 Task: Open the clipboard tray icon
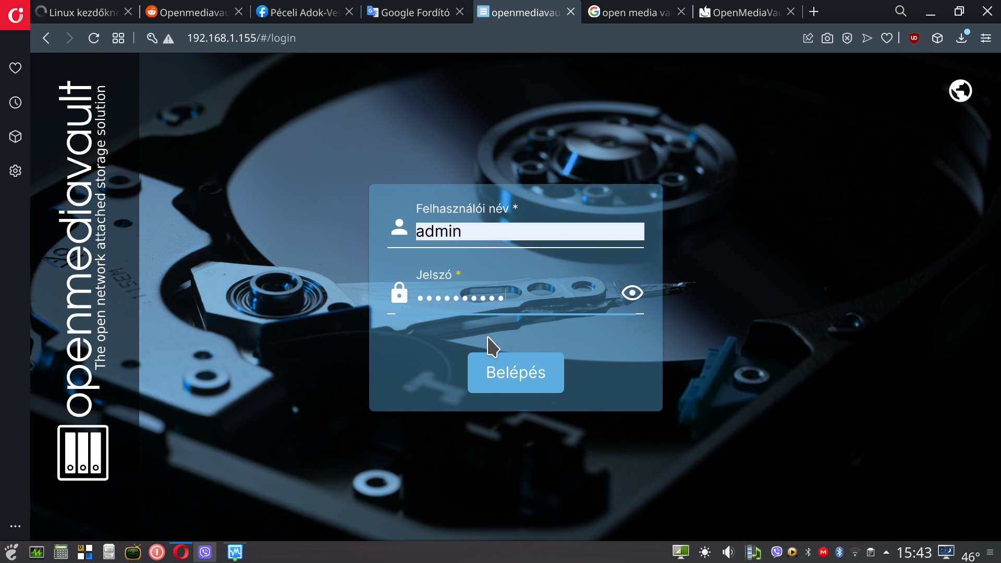pyautogui.click(x=870, y=552)
